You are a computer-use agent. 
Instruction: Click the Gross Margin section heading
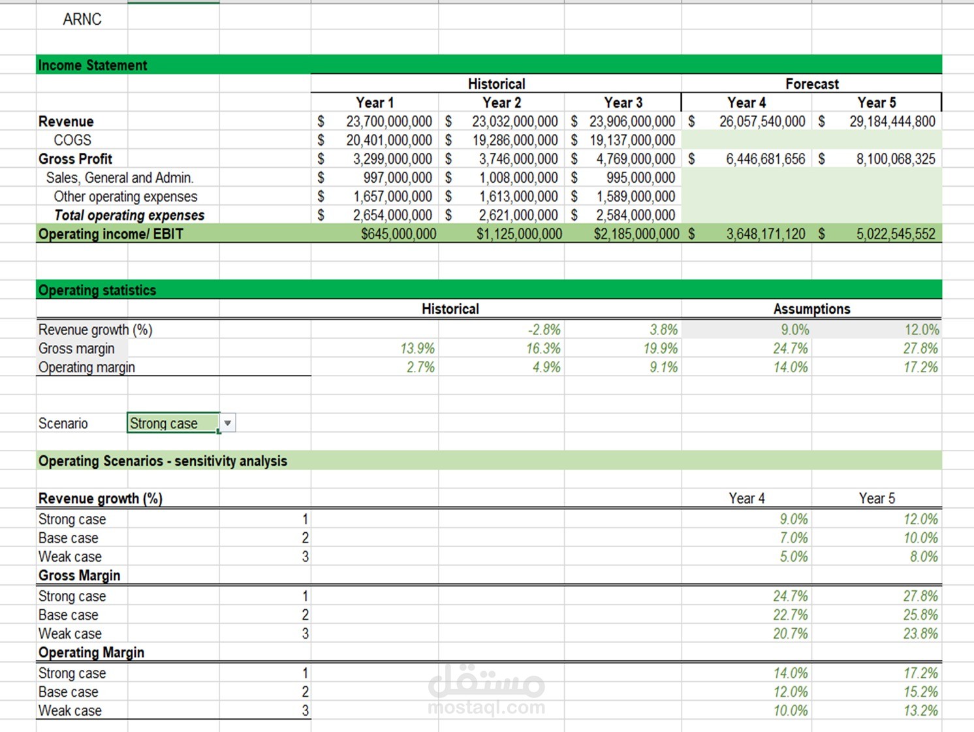click(80, 576)
